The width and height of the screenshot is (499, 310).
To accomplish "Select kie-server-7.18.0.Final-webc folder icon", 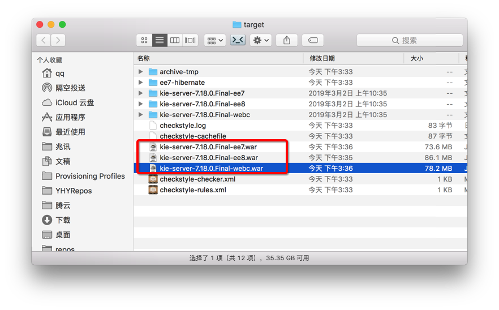I will [x=153, y=115].
